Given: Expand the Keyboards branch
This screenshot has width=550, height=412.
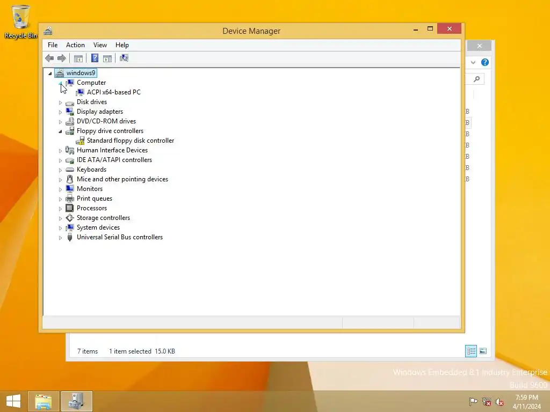Looking at the screenshot, I should [60, 170].
